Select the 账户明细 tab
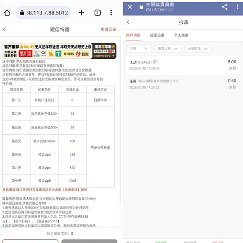 pyautogui.click(x=133, y=35)
